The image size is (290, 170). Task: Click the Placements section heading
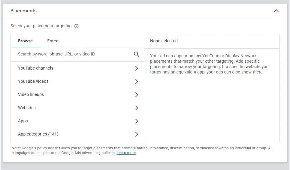pyautogui.click(x=23, y=11)
